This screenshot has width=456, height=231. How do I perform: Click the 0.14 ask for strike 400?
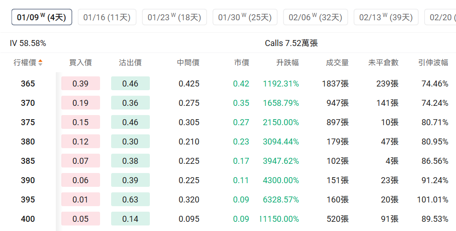pyautogui.click(x=130, y=219)
